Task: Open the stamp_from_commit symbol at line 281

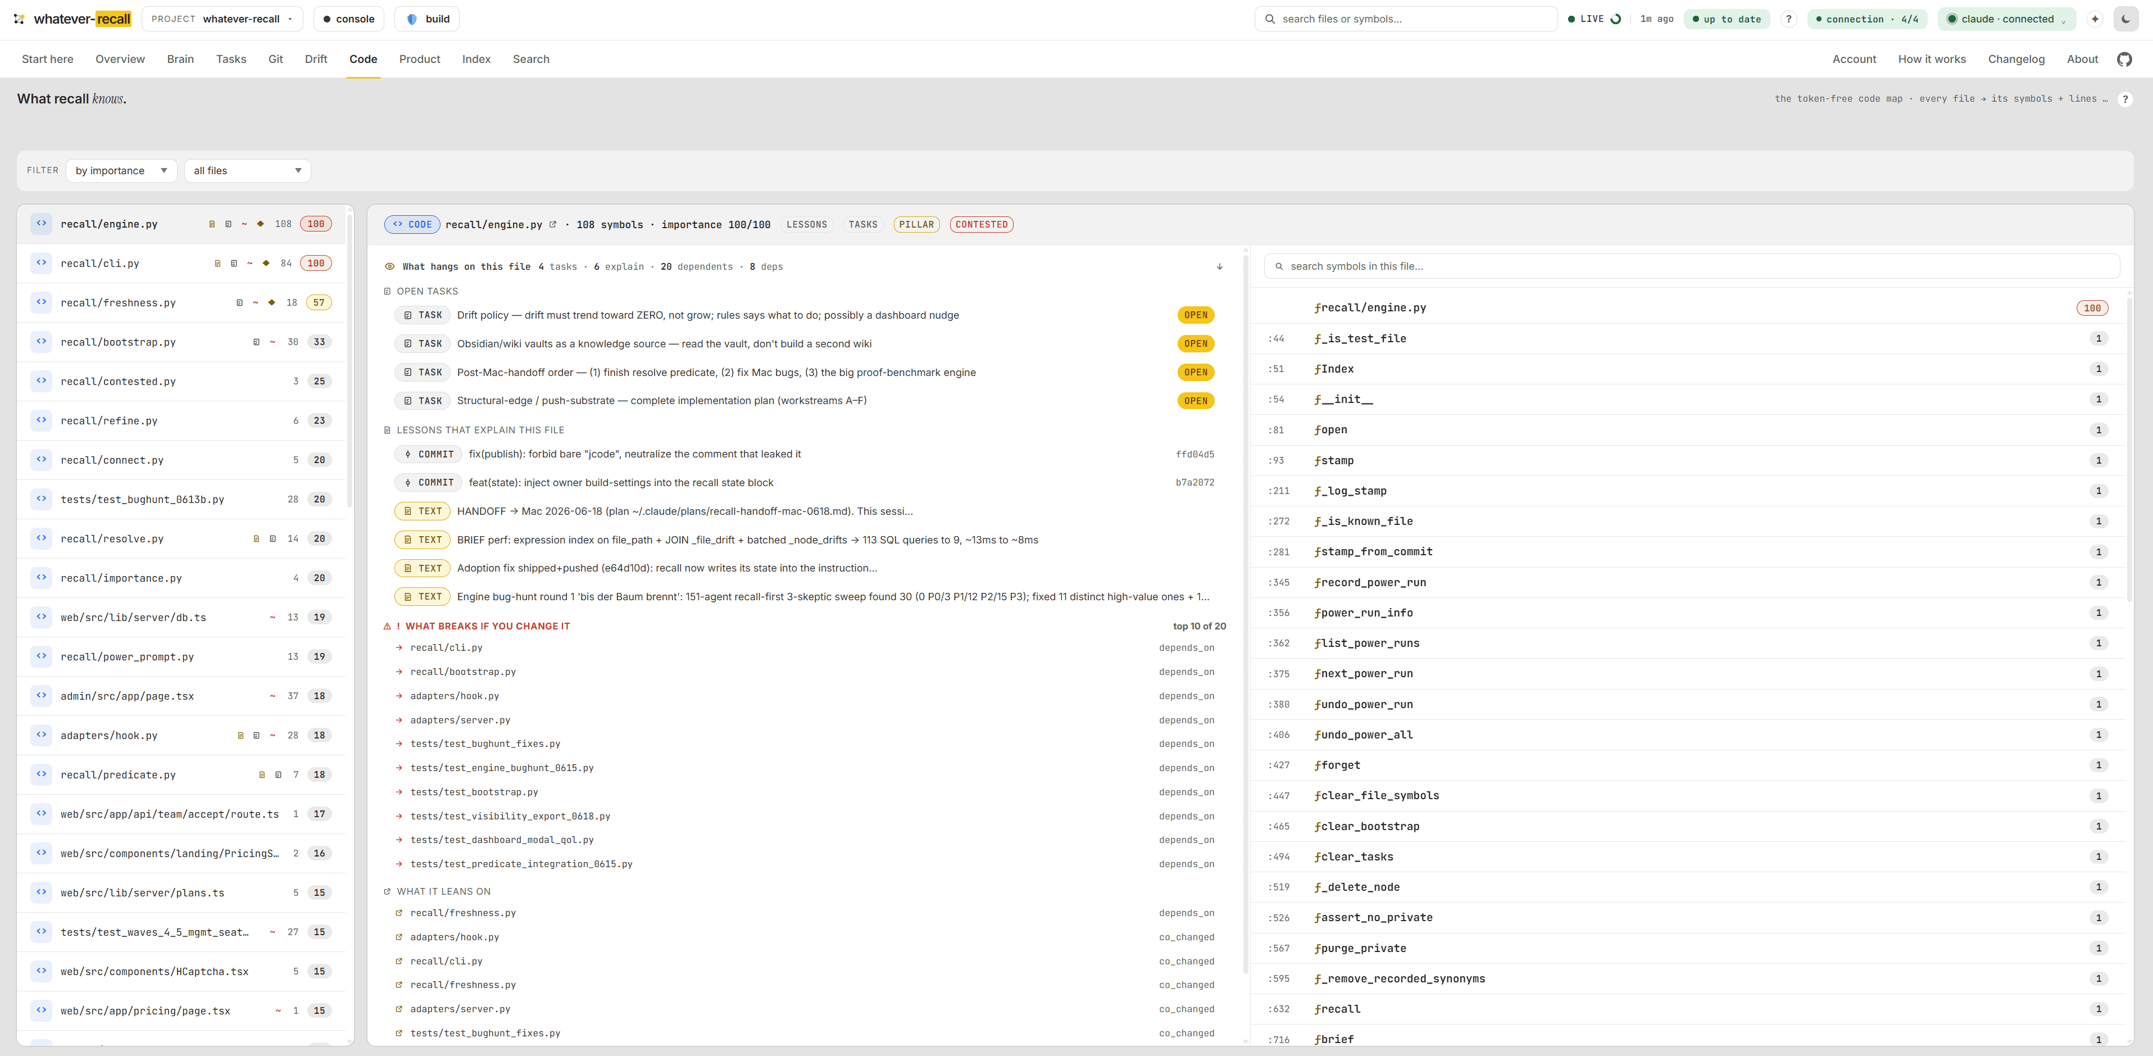Action: tap(1688, 552)
